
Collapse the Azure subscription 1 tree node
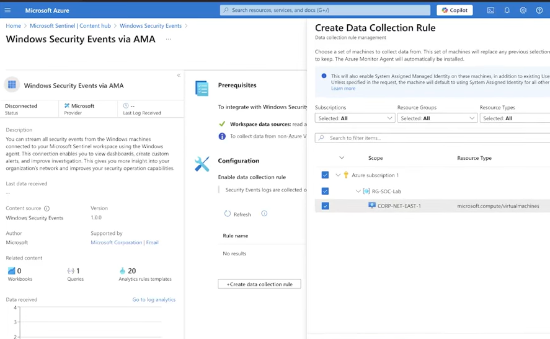[338, 175]
